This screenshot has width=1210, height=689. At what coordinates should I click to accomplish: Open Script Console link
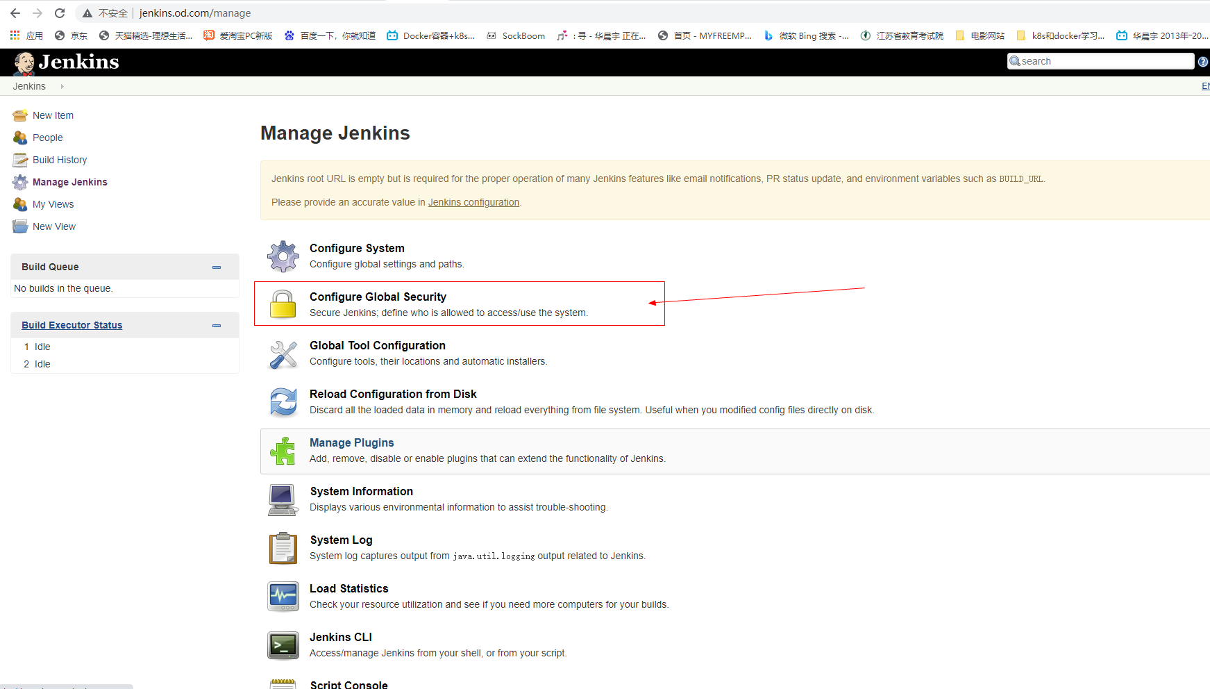point(349,684)
